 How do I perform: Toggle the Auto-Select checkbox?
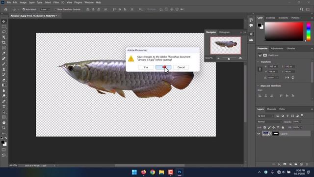pyautogui.click(x=24, y=9)
